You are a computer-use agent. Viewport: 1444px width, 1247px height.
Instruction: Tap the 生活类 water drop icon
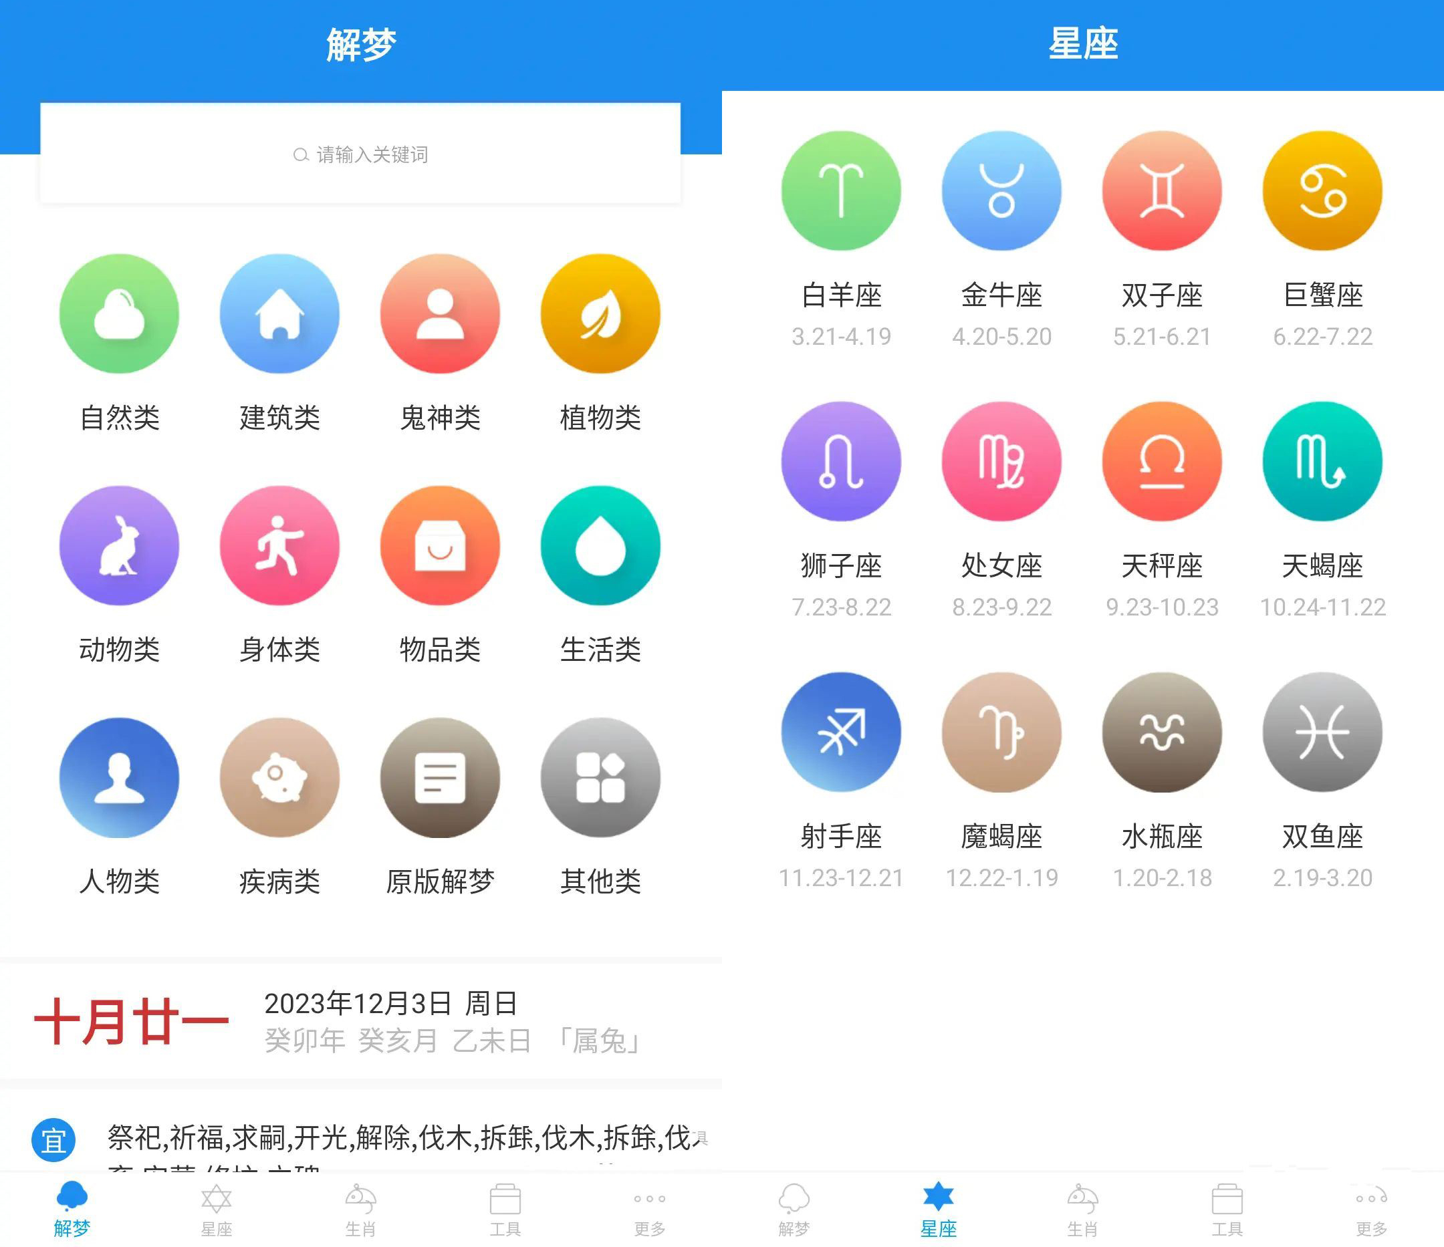(600, 545)
